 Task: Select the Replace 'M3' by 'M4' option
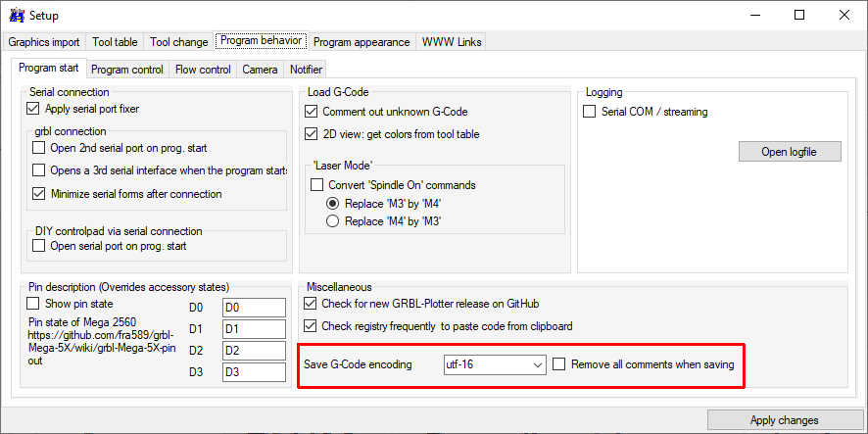point(333,203)
